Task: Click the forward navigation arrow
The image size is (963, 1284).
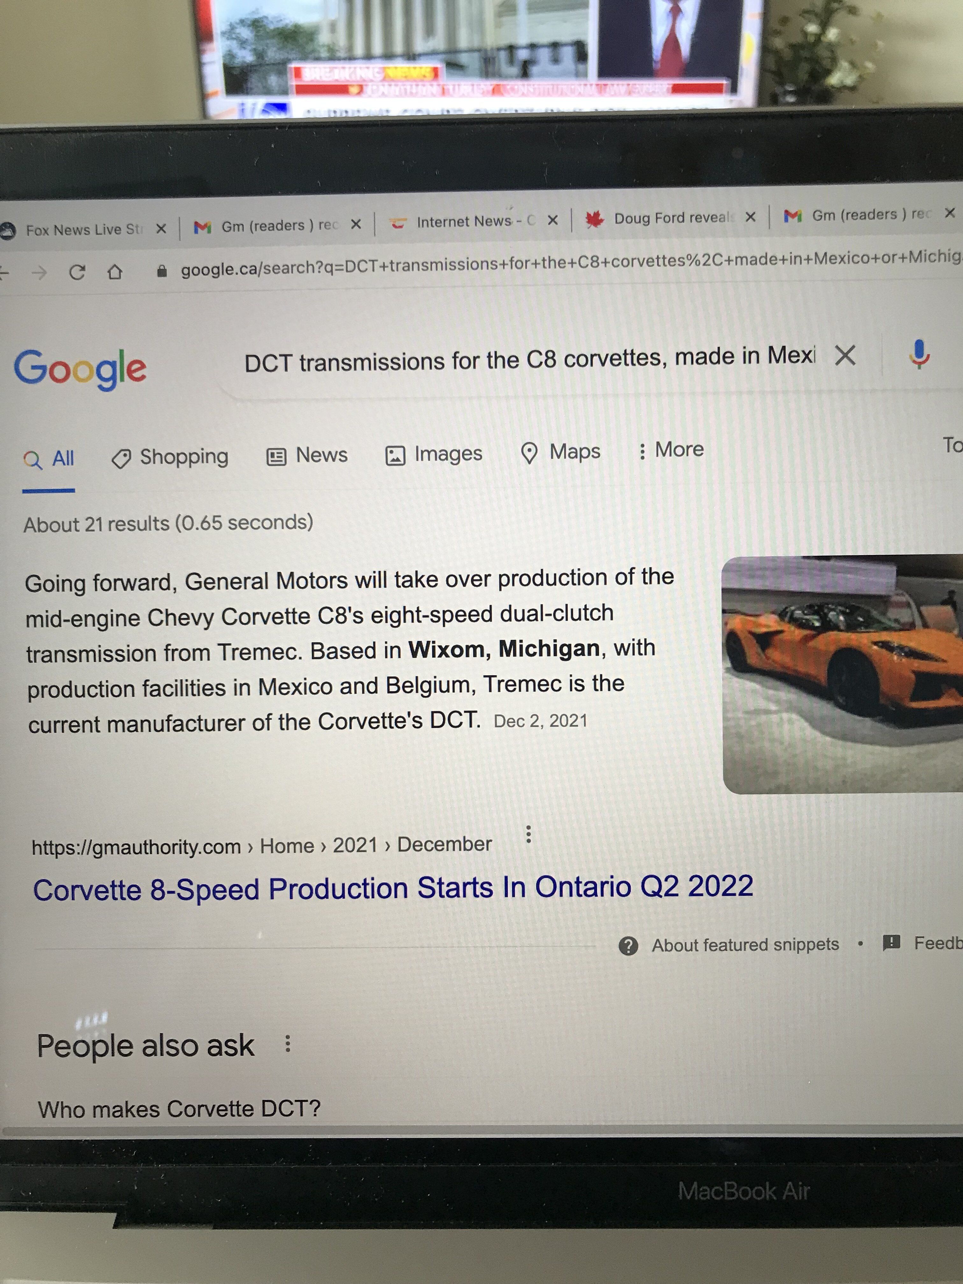Action: tap(39, 272)
